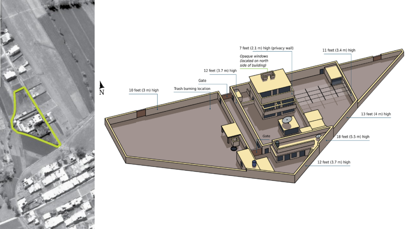Image resolution: width=407 pixels, height=229 pixels.
Task: Click the small satellite dish on the guest house roof
Action: tap(318, 136)
